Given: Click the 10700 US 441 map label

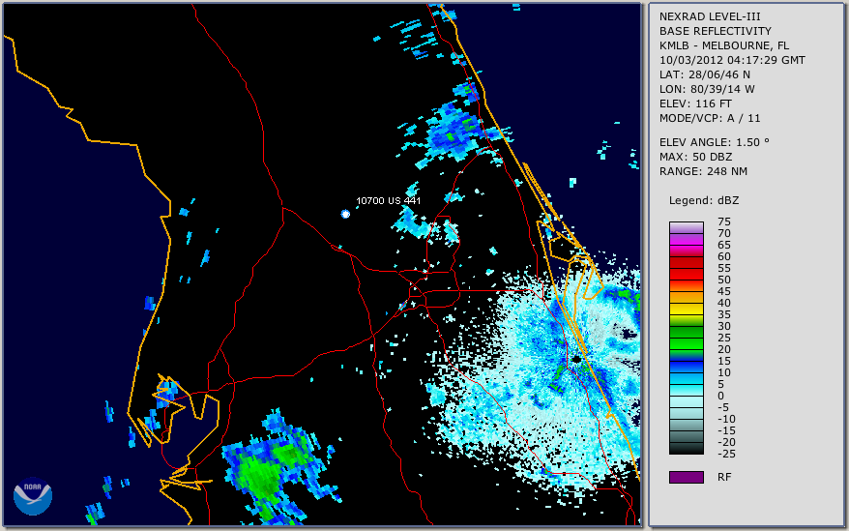Looking at the screenshot, I should [388, 200].
